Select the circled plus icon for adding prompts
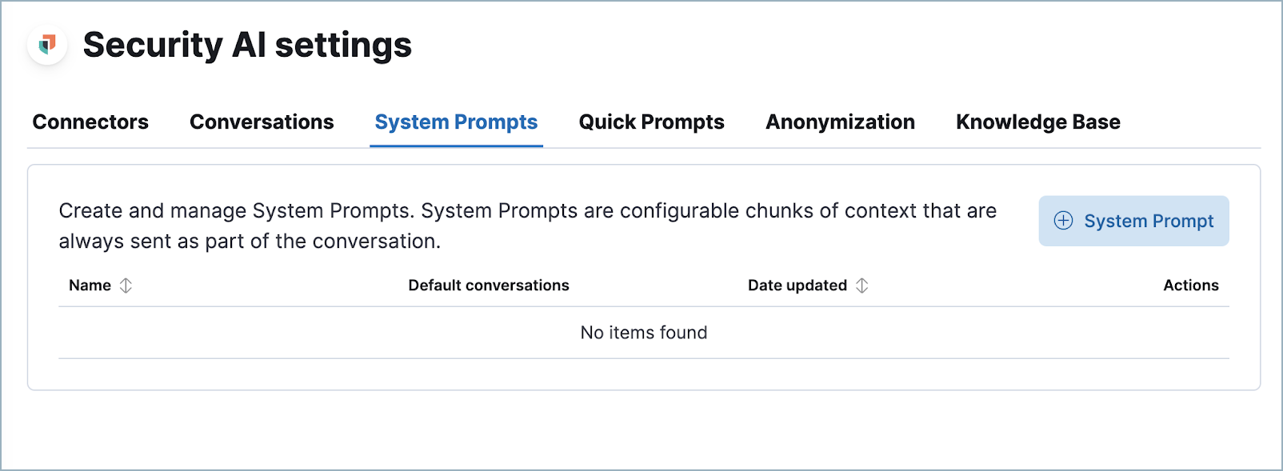 (1064, 221)
